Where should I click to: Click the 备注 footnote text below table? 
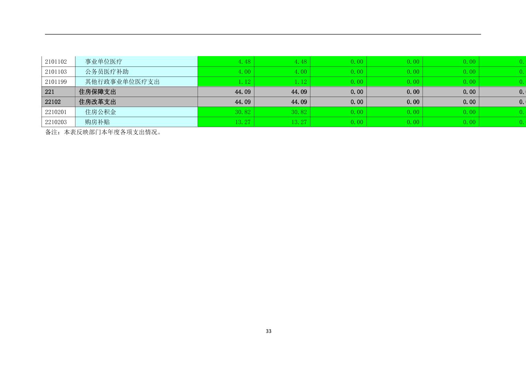click(103, 132)
